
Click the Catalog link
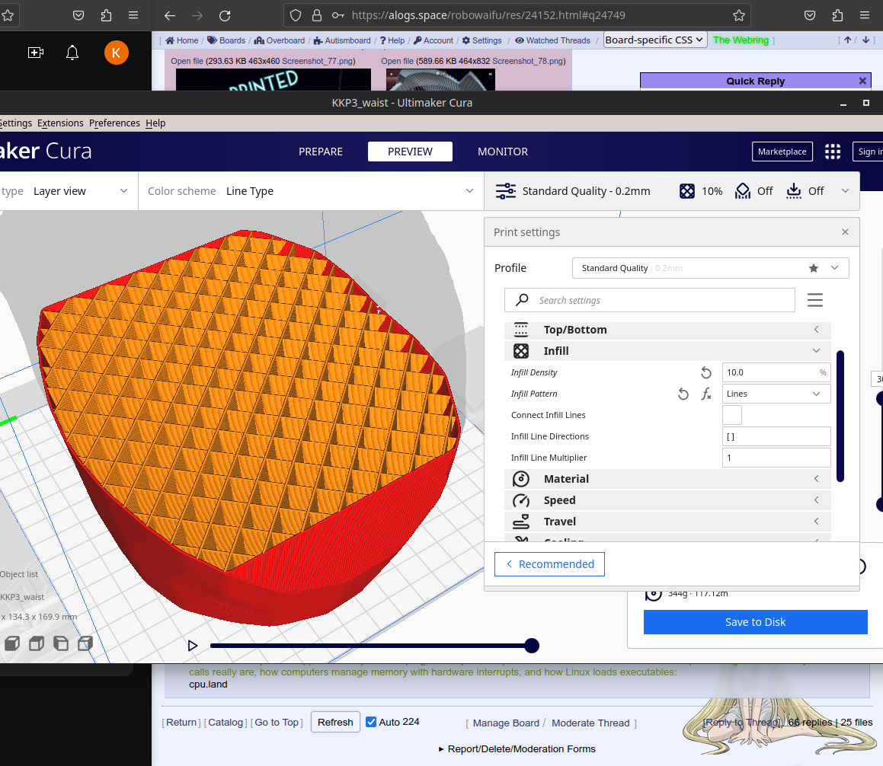(x=226, y=722)
